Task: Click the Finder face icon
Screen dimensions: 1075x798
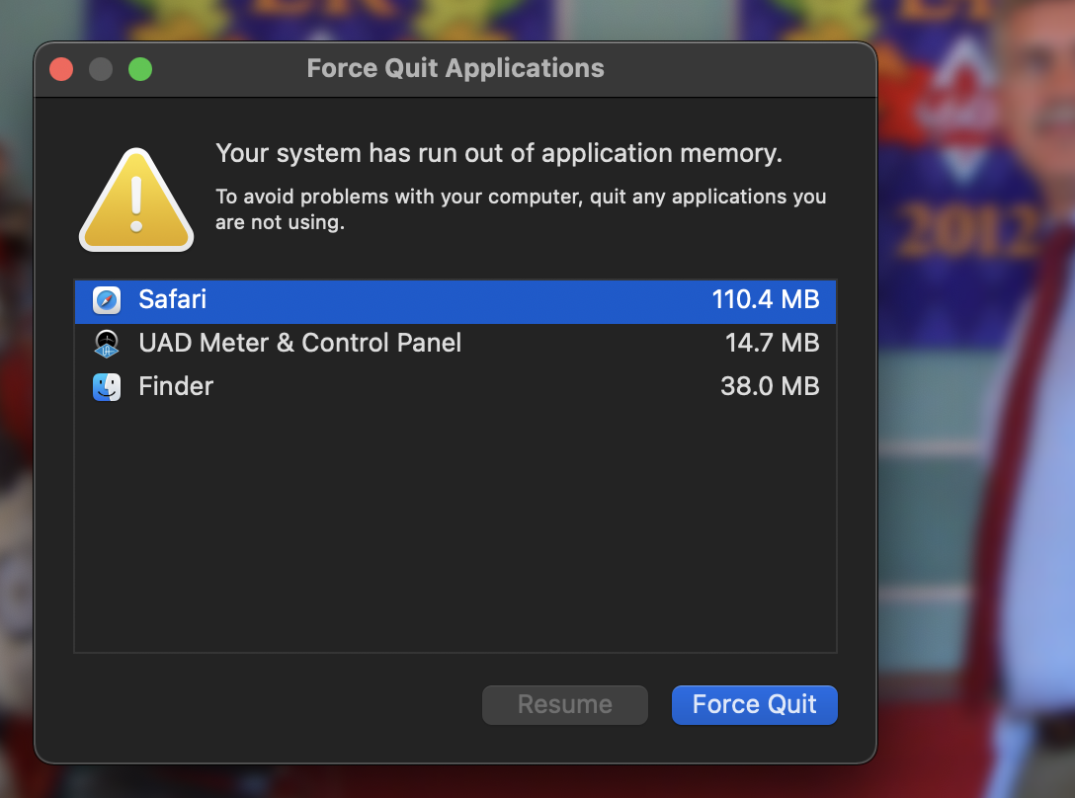Action: coord(107,386)
